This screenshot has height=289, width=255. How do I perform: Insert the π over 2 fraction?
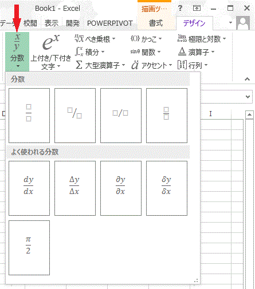click(x=29, y=248)
